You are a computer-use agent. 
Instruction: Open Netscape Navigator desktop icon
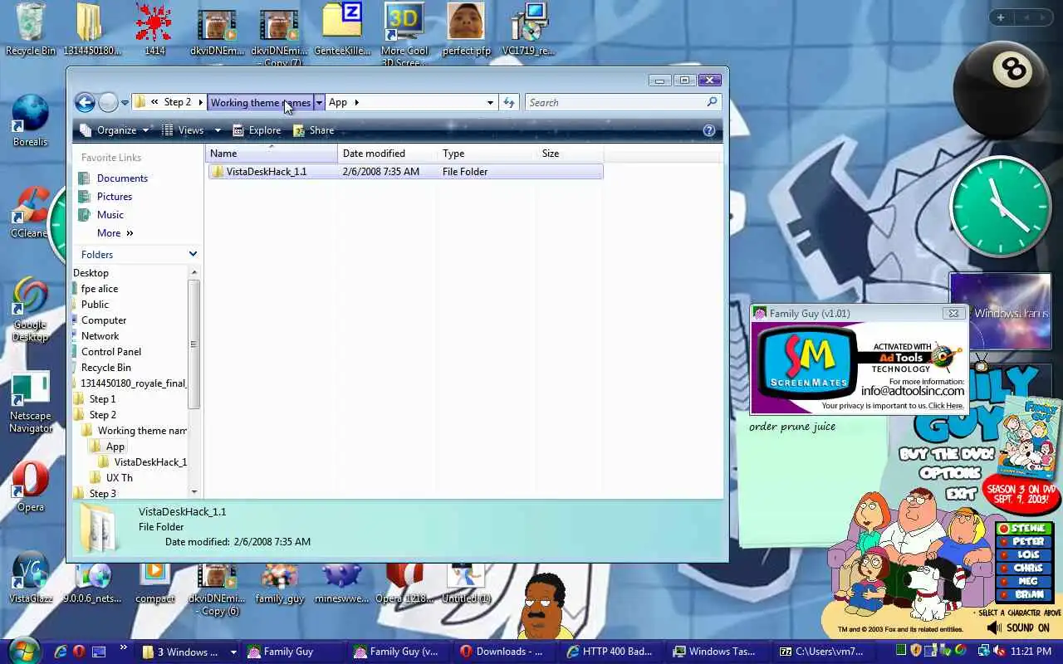(x=31, y=403)
